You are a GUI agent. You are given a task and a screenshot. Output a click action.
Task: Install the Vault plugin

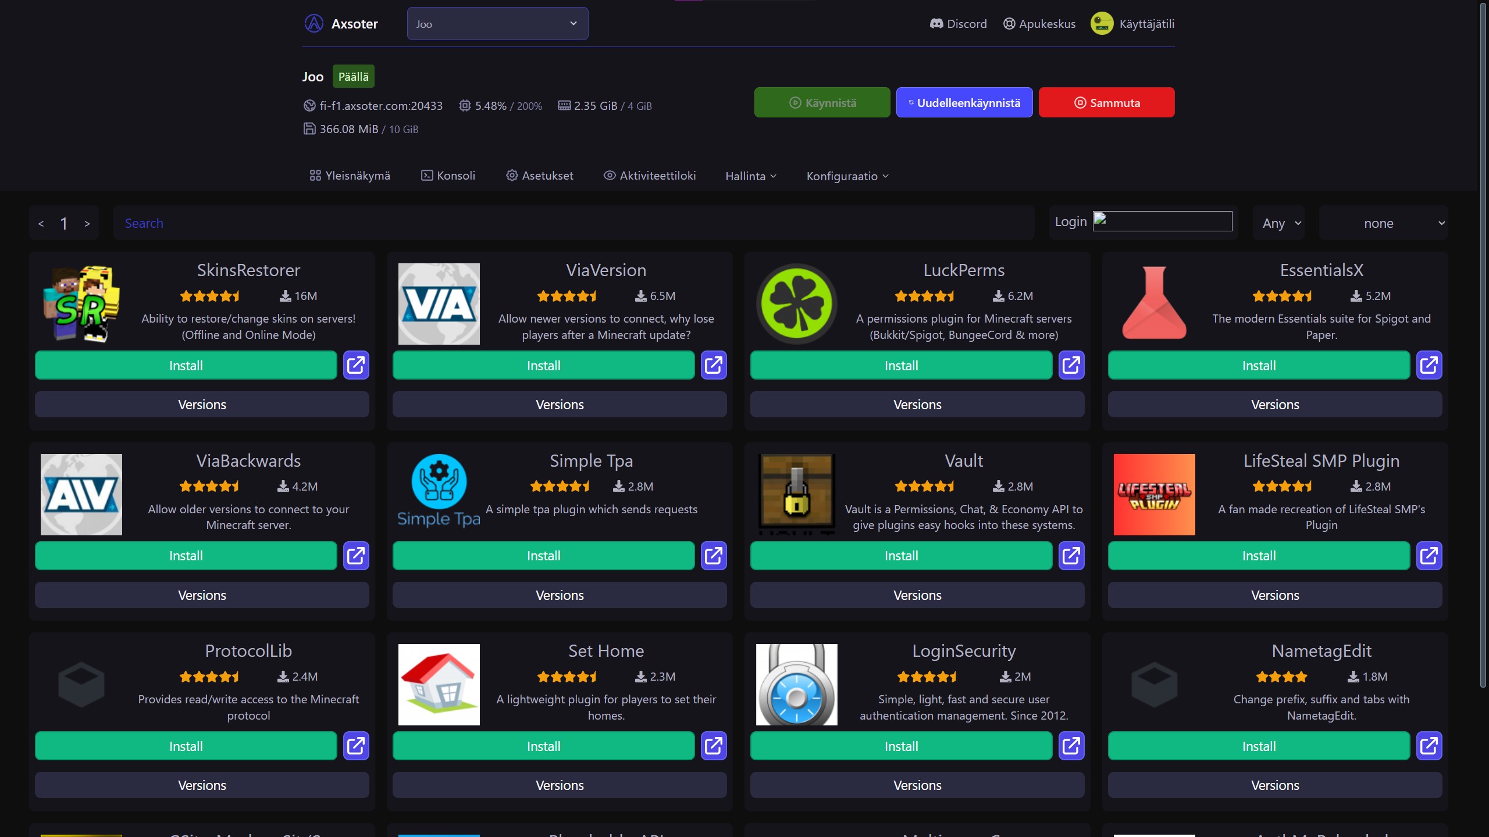click(x=902, y=556)
